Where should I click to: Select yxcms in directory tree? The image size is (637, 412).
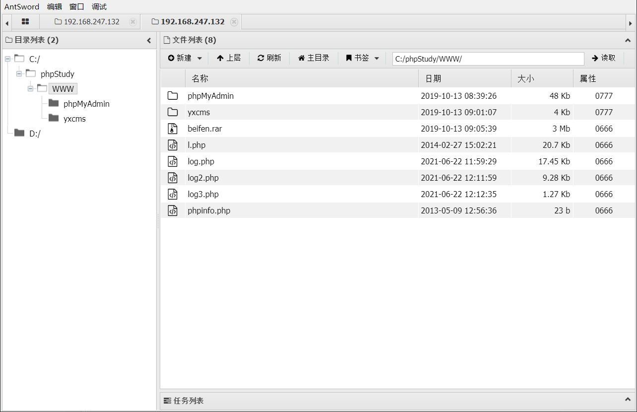click(x=74, y=119)
